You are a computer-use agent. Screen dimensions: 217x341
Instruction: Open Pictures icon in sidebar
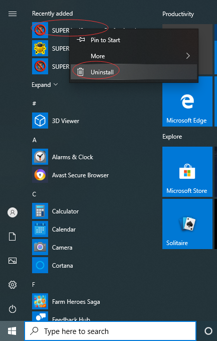[13, 261]
